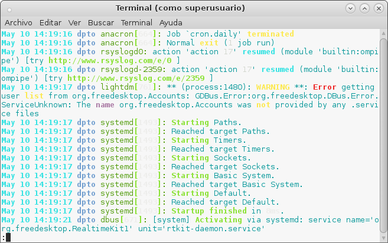Open the Ayuda menu

[171, 23]
